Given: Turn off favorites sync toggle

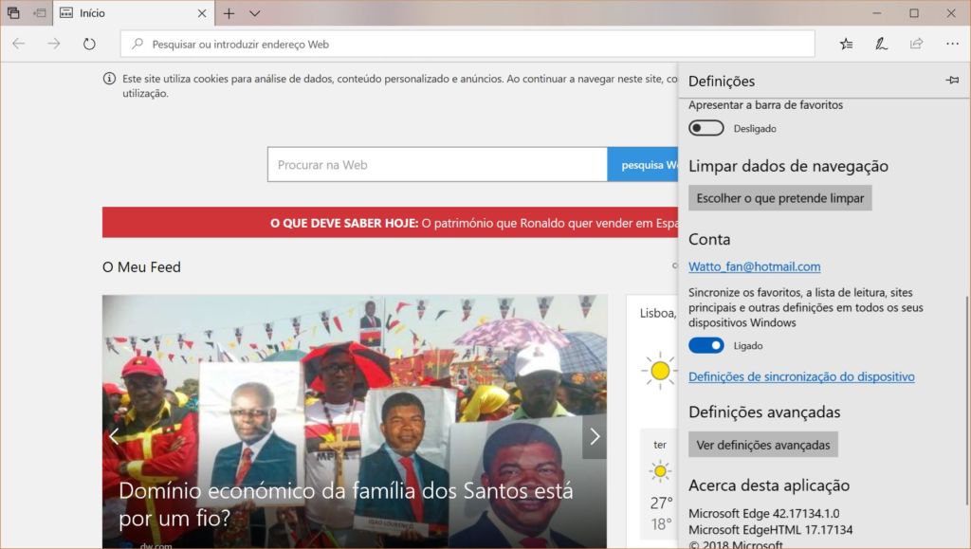Looking at the screenshot, I should [705, 345].
